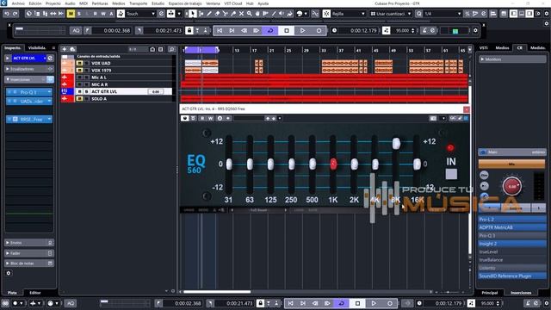Click the top transport Stop button
Viewport: 551px width, 310px height.
287,31
